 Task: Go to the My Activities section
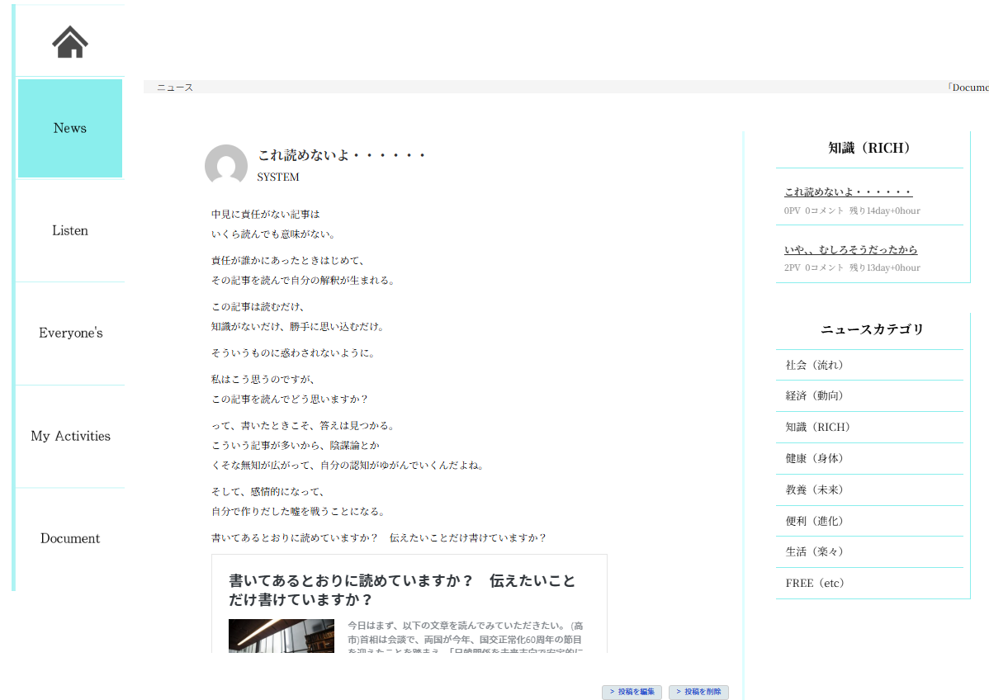(70, 435)
